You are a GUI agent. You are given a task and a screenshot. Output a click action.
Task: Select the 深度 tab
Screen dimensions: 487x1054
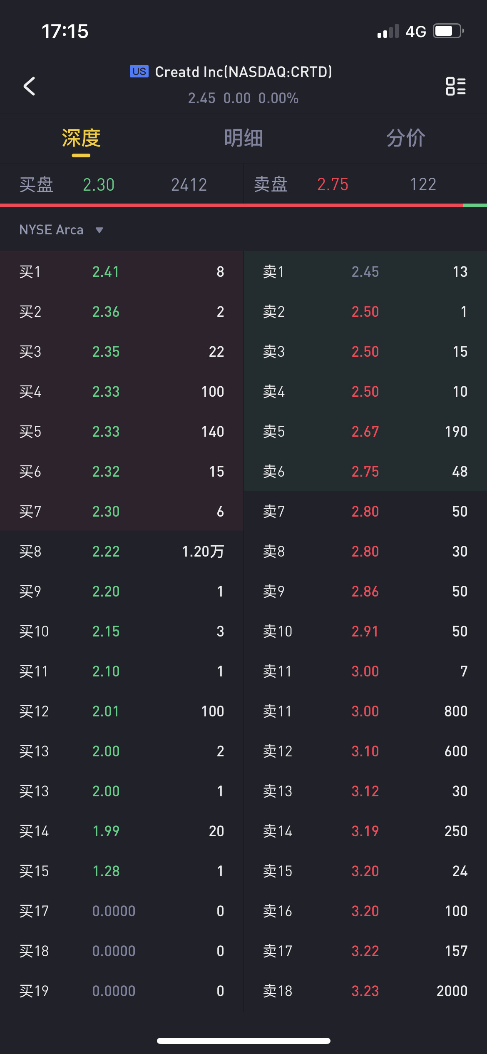pos(81,138)
